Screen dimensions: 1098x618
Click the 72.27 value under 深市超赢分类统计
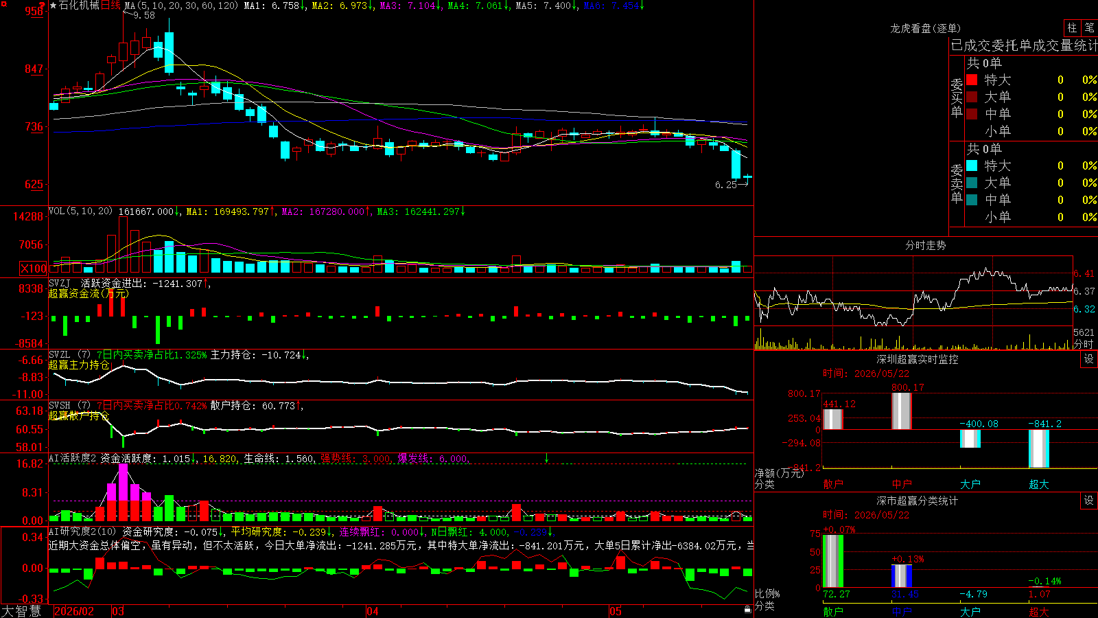click(837, 594)
